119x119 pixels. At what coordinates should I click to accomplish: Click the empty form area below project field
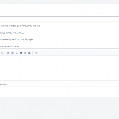pos(59,92)
